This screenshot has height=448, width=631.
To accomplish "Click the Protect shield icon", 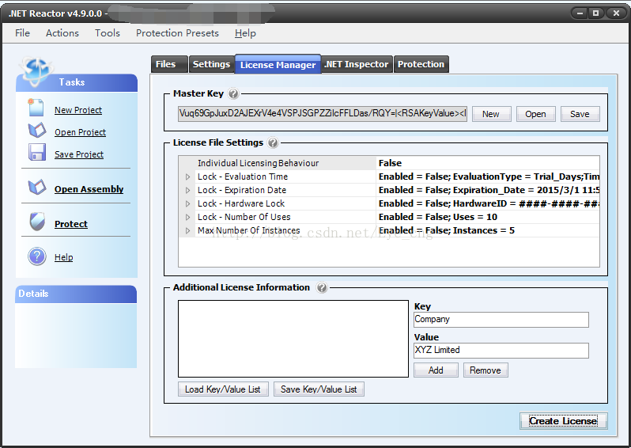I will 37,222.
